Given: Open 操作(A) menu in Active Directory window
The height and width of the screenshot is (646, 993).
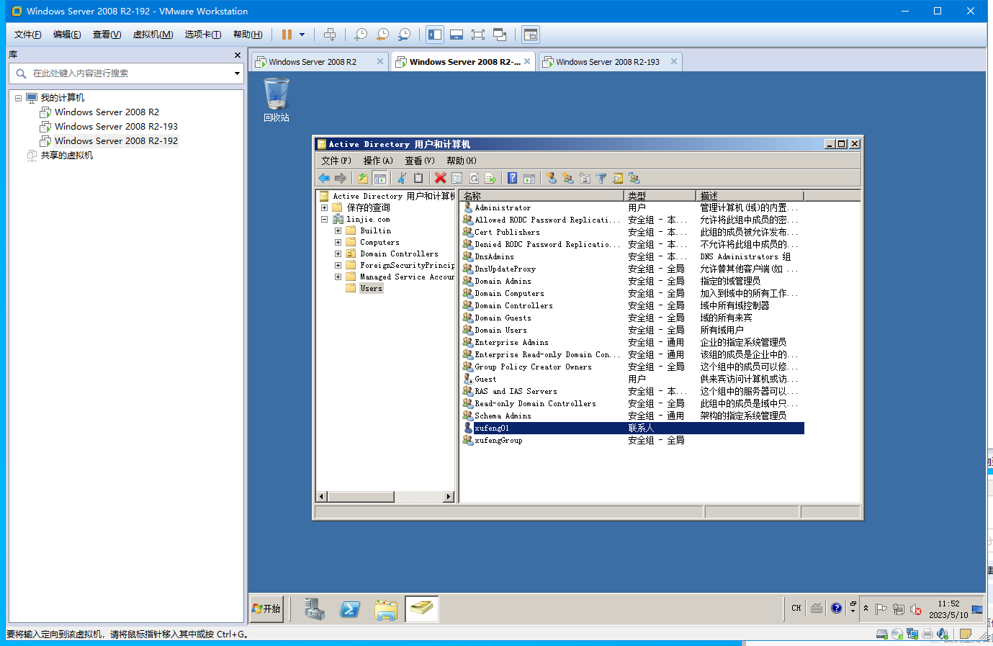Looking at the screenshot, I should tap(378, 161).
